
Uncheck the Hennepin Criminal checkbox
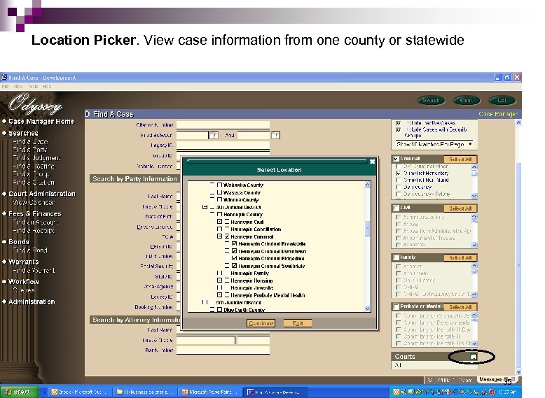(x=227, y=236)
